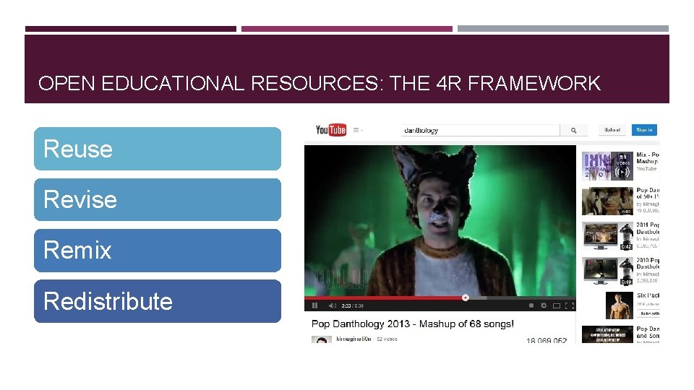The width and height of the screenshot is (694, 390).
Task: Click the main video frame
Action: tap(440, 220)
